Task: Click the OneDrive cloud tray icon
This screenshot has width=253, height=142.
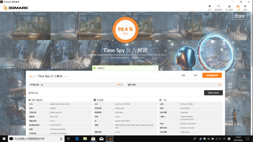Action: point(208,138)
